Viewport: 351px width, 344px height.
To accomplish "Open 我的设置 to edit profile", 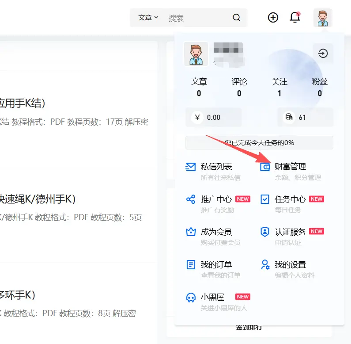I will click(290, 265).
